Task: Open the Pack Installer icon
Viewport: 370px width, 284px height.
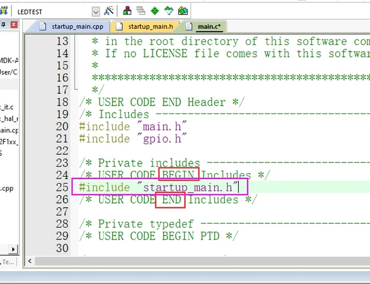Action: (x=182, y=11)
